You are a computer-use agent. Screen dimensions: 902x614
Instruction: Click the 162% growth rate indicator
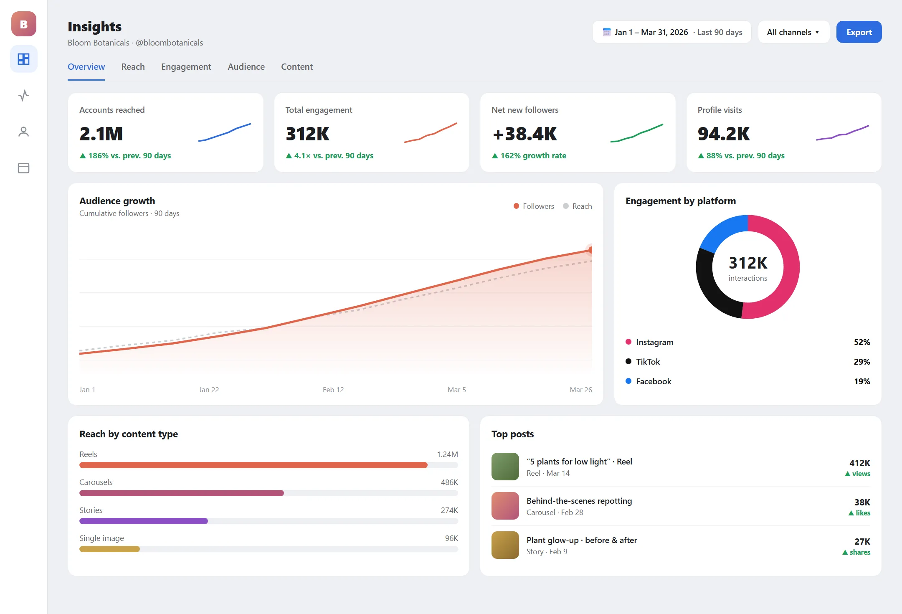click(x=529, y=155)
